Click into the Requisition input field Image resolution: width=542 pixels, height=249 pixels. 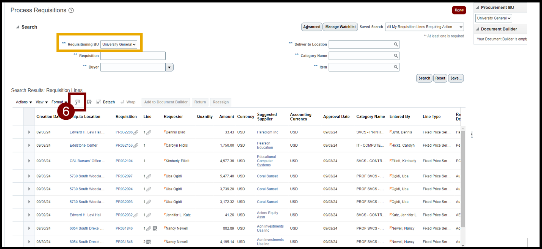(133, 56)
